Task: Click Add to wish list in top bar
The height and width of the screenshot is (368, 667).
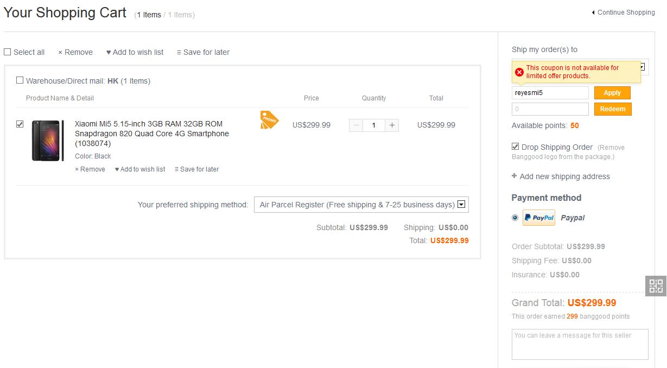Action: click(135, 52)
